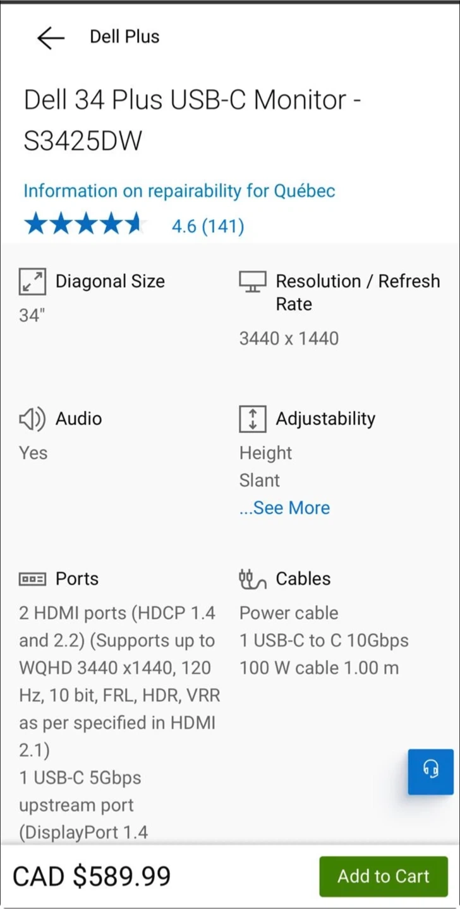Click the Audio heading label
The width and height of the screenshot is (460, 909).
(78, 419)
